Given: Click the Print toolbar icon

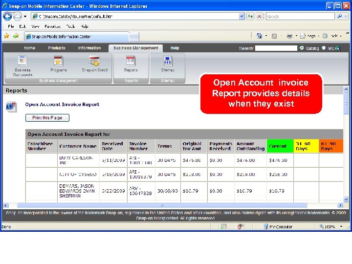Looking at the screenshot, I should pyautogui.click(x=289, y=36).
